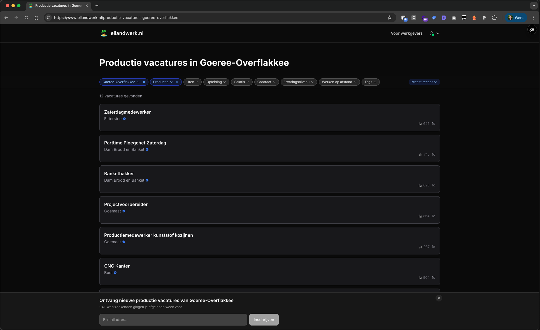Open the Banketbakker vacancy
The width and height of the screenshot is (540, 330).
coord(119,174)
